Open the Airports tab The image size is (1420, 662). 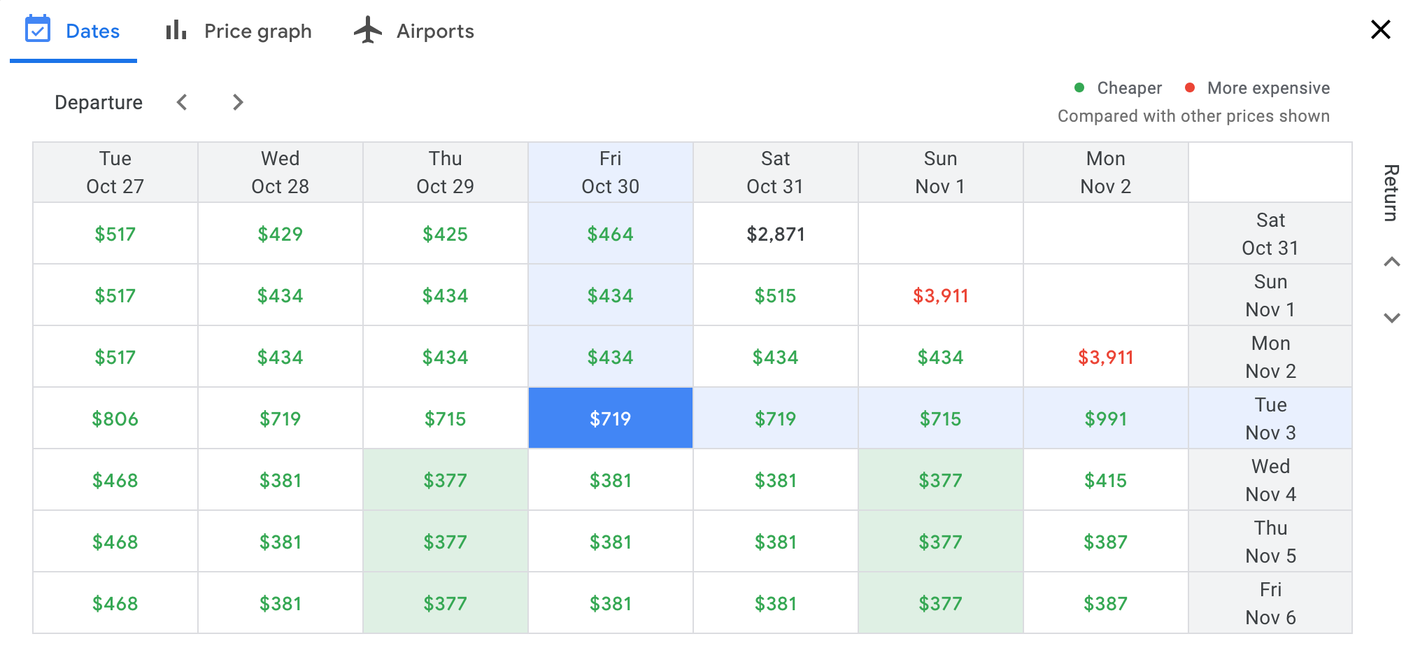(434, 31)
